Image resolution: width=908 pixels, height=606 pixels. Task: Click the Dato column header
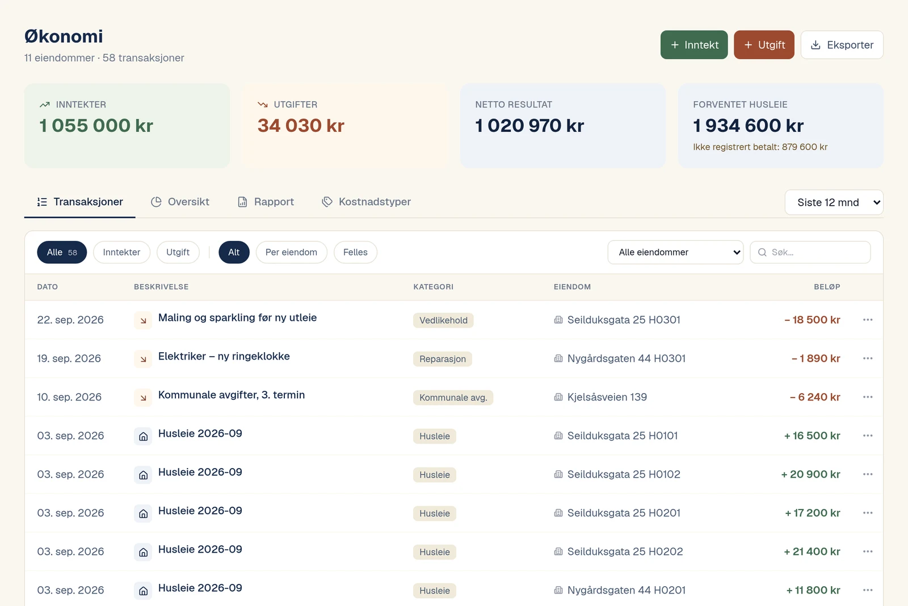[48, 287]
